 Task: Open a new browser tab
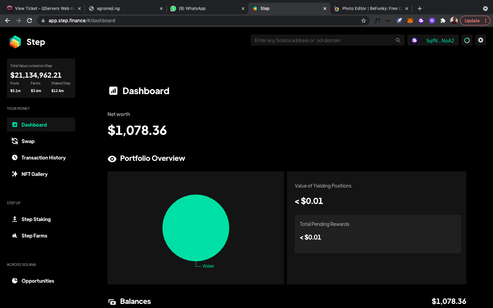420,9
